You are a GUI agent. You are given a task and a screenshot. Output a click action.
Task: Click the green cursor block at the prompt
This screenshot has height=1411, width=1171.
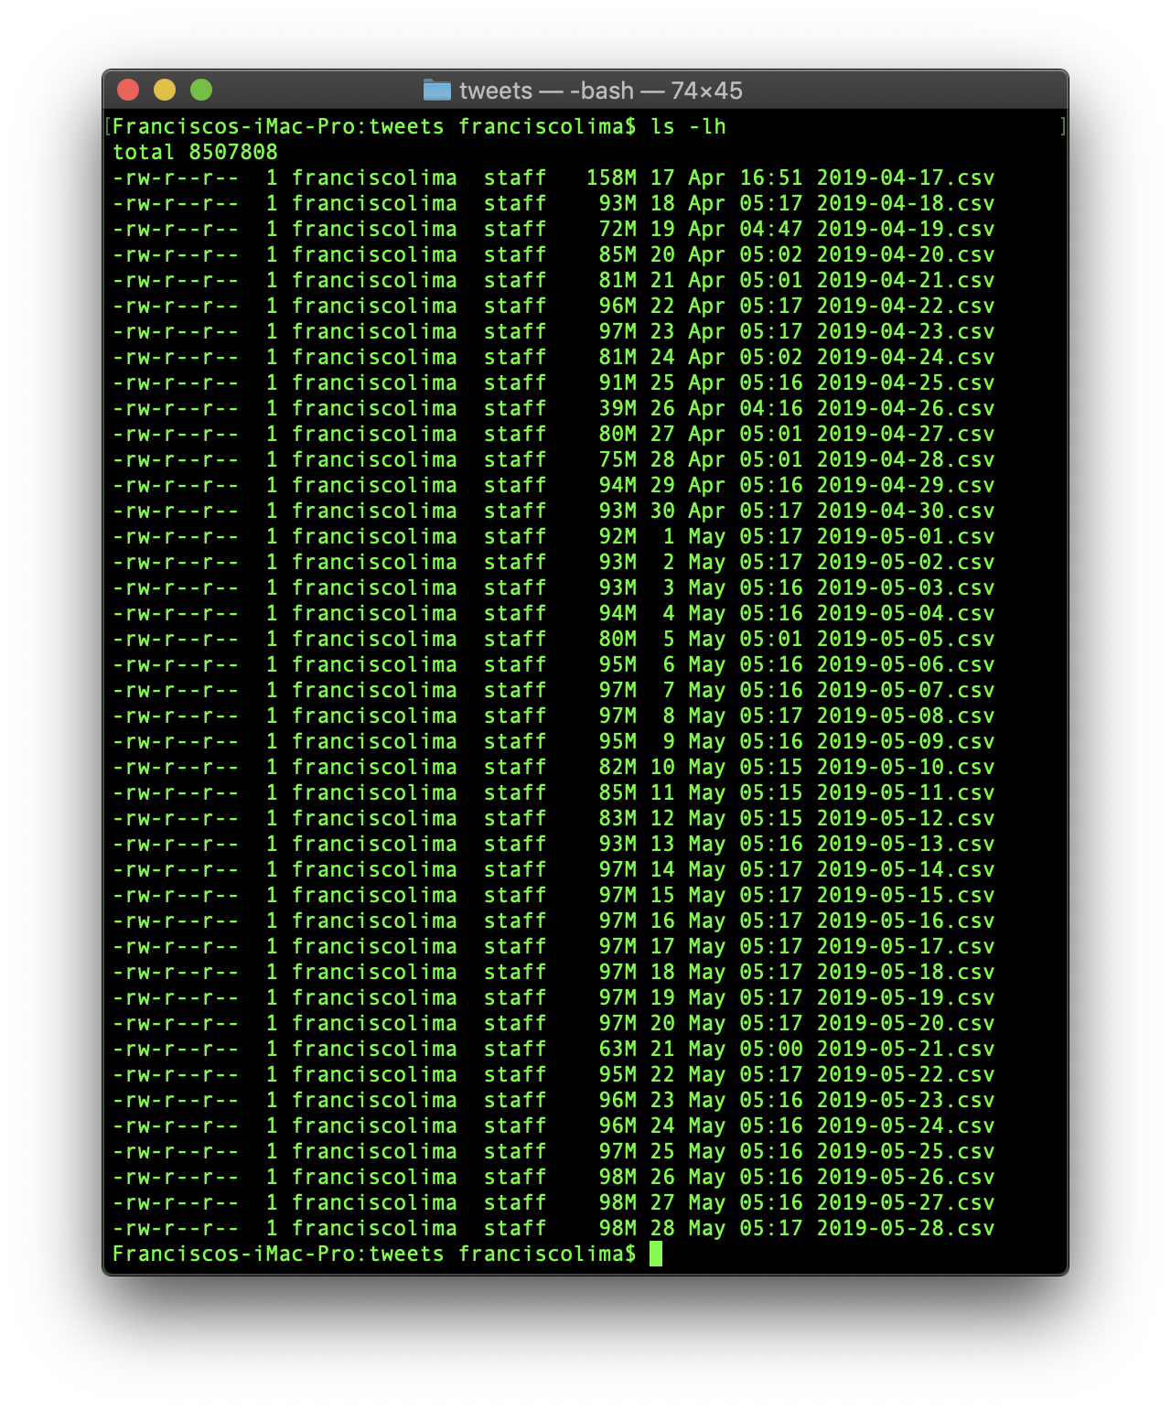pos(655,1254)
